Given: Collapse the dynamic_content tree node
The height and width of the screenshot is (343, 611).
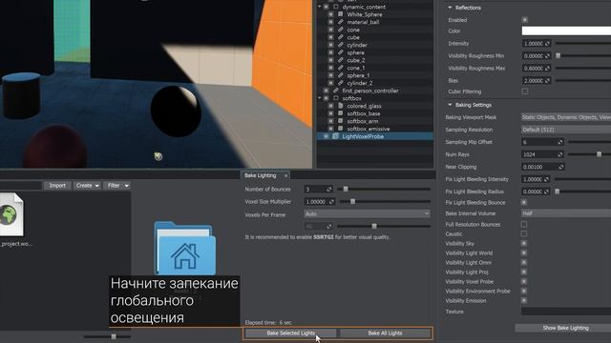Looking at the screenshot, I should pyautogui.click(x=320, y=7).
